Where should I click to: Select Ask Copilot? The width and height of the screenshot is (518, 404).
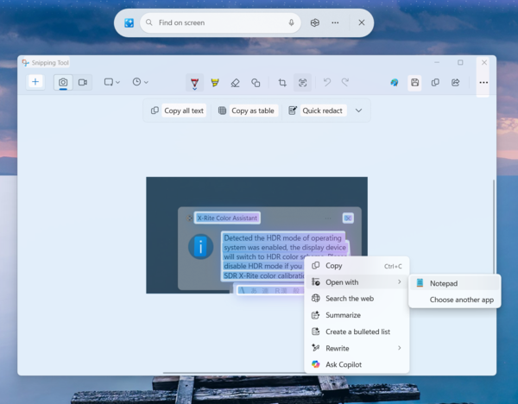357,364
